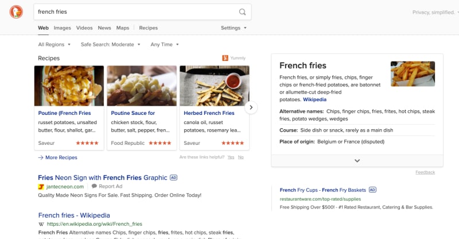The width and height of the screenshot is (459, 239).
Task: Click star rating on Poutine (French Fries card
Action: 87,143
